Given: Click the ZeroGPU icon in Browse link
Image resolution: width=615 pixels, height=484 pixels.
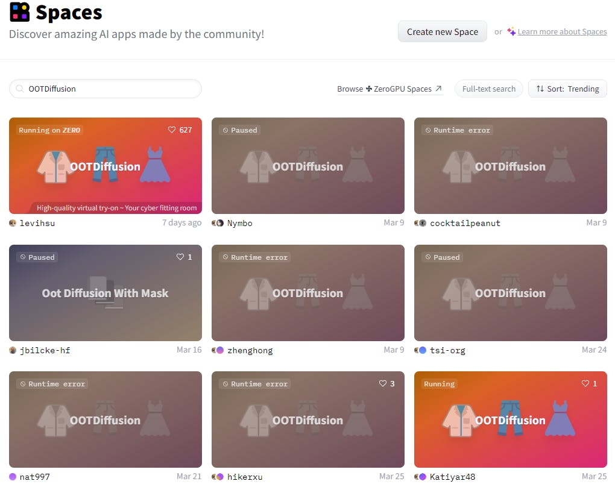Looking at the screenshot, I should tap(368, 89).
